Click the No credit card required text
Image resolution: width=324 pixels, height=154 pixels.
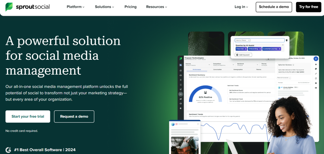point(22,131)
